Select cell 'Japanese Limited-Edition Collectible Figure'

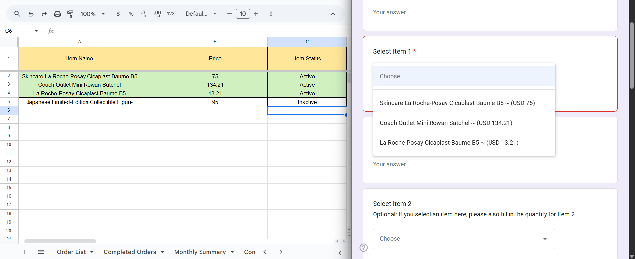(90, 102)
